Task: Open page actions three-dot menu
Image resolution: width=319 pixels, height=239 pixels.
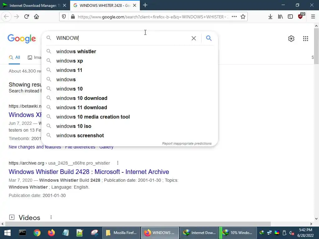Action: pyautogui.click(x=234, y=17)
